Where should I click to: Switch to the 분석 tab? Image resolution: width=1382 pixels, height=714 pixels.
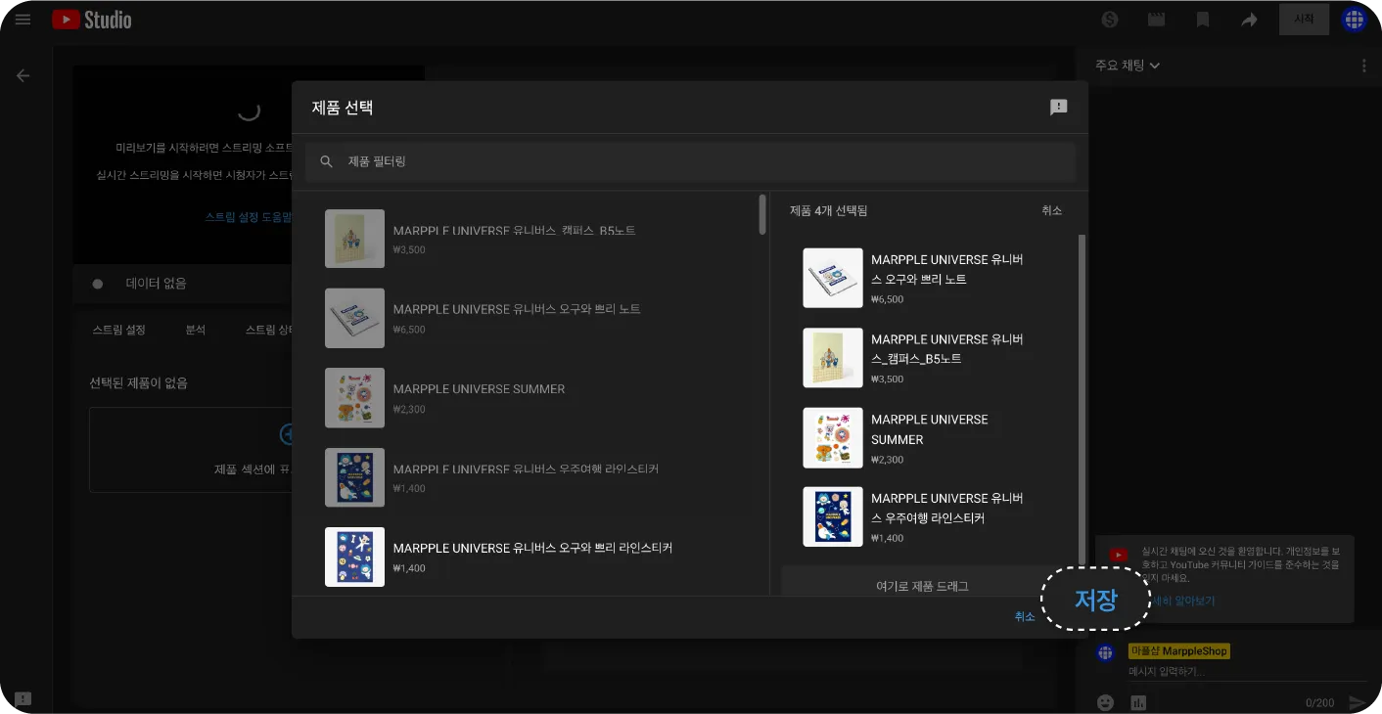click(x=196, y=330)
